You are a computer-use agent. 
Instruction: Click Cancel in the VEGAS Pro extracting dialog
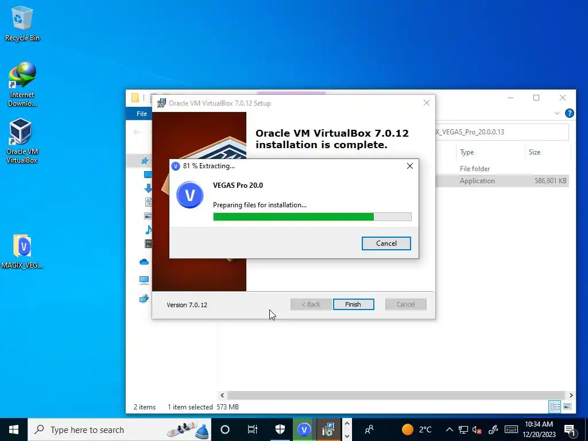click(386, 243)
